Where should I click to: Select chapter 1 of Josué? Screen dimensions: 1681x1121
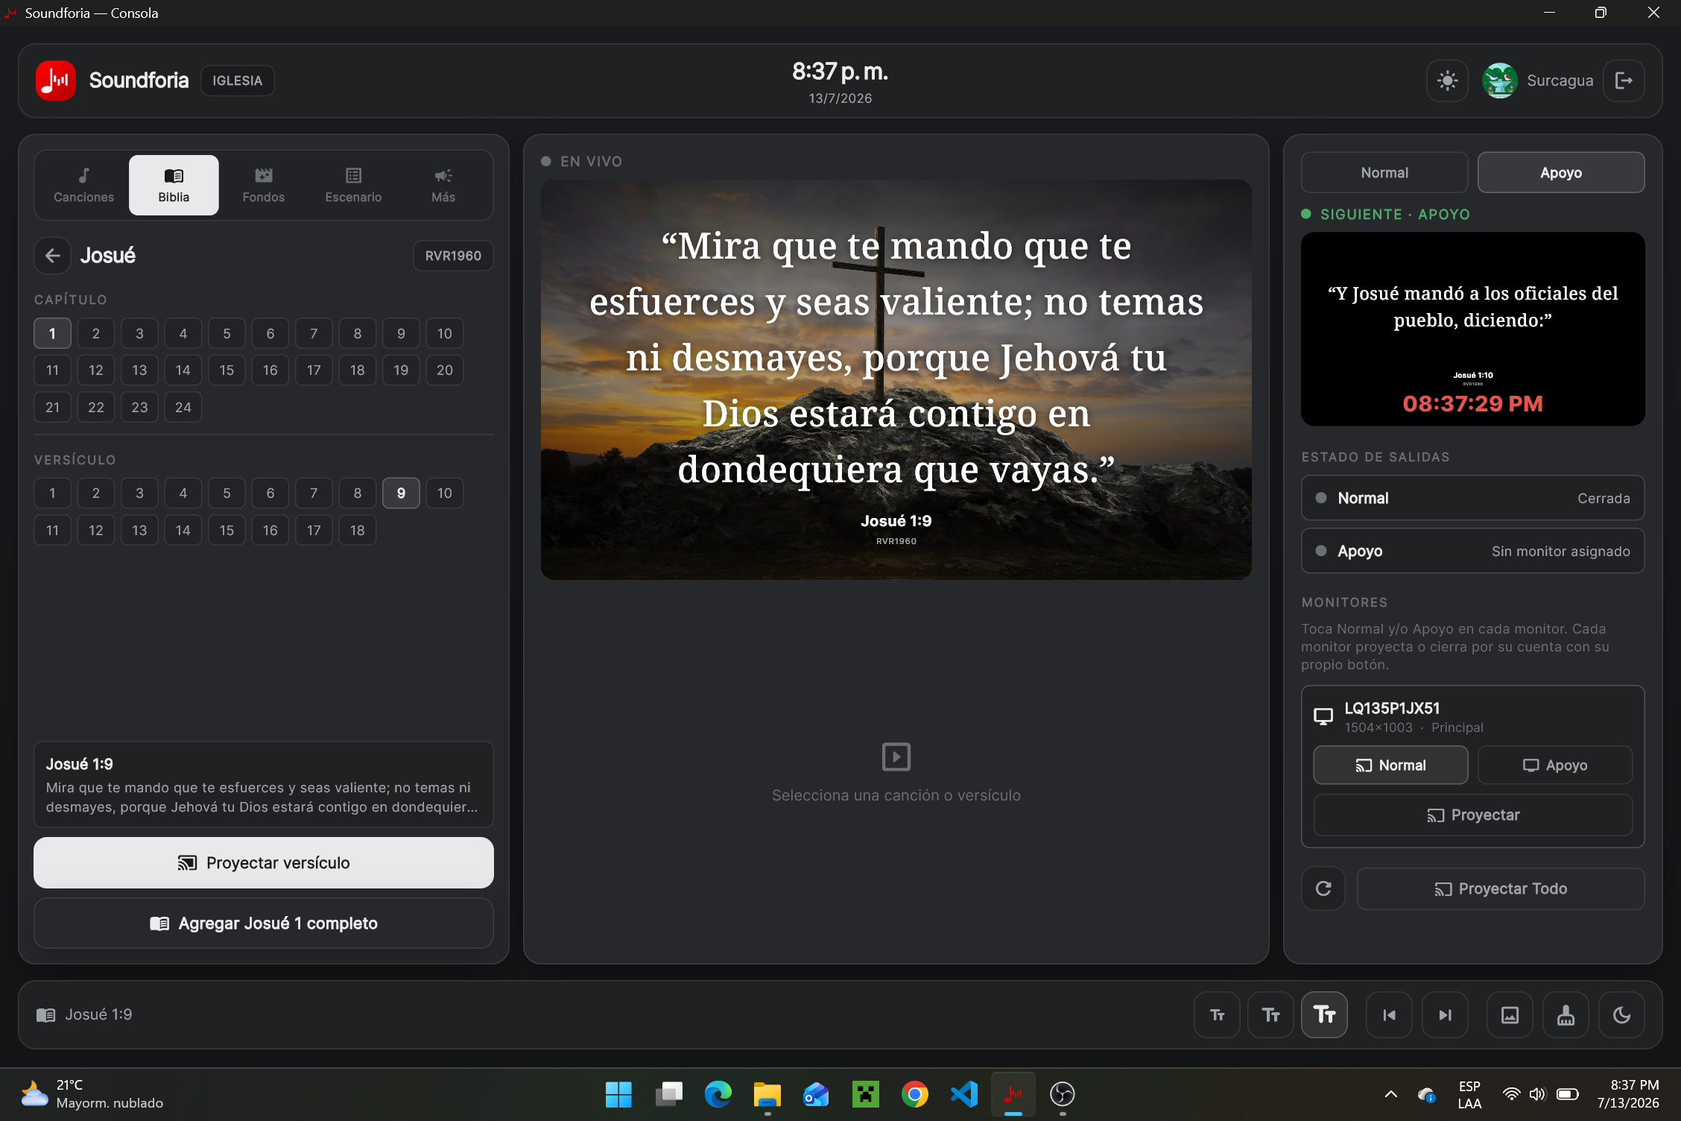pos(52,333)
